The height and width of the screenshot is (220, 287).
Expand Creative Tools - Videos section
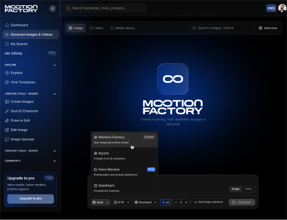54,151
